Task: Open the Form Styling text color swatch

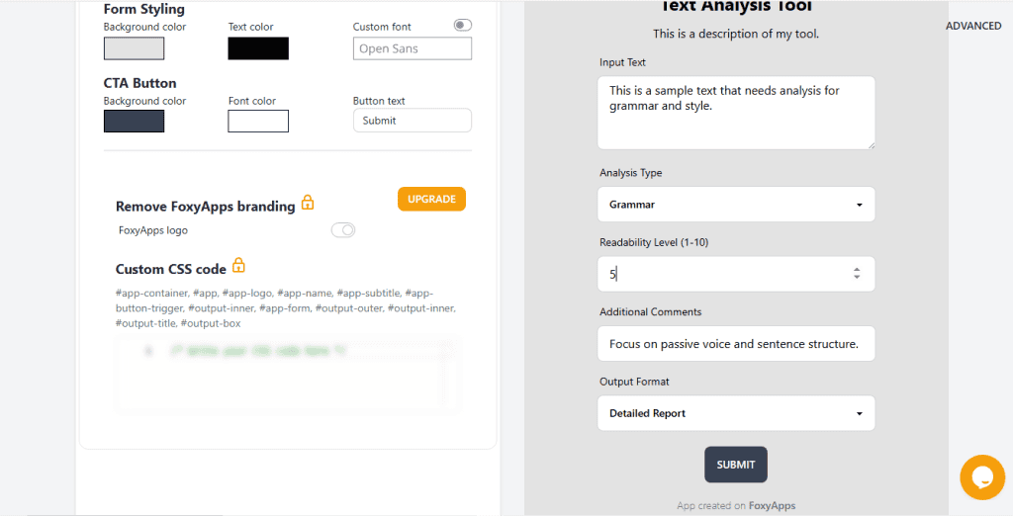Action: pos(258,48)
